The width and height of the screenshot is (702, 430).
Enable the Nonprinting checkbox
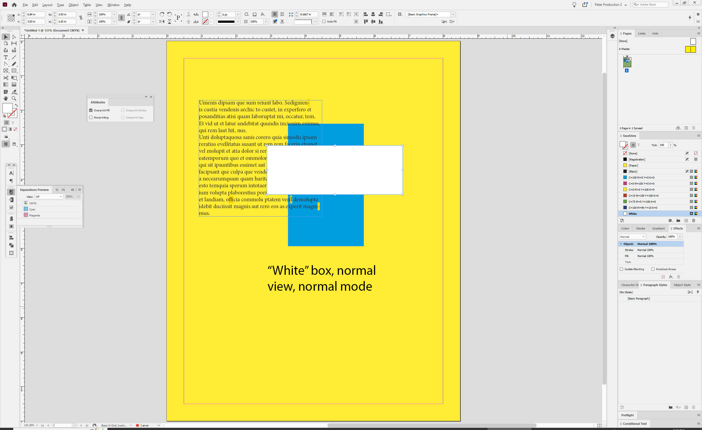pyautogui.click(x=91, y=117)
